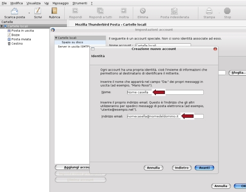Viewport: 246px width, 192px height.
Task: Click OK in the Impostazioni account window
Action: point(240,186)
